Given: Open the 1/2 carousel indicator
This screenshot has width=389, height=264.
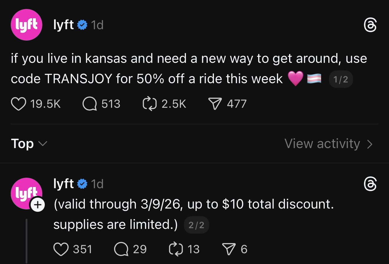Looking at the screenshot, I should click(341, 79).
